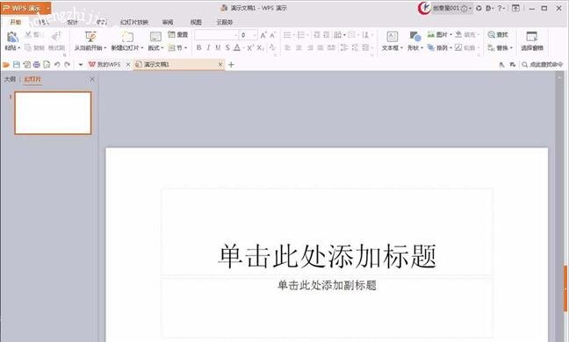Open the 新建幻灯片 dropdown arrow

tap(142, 48)
